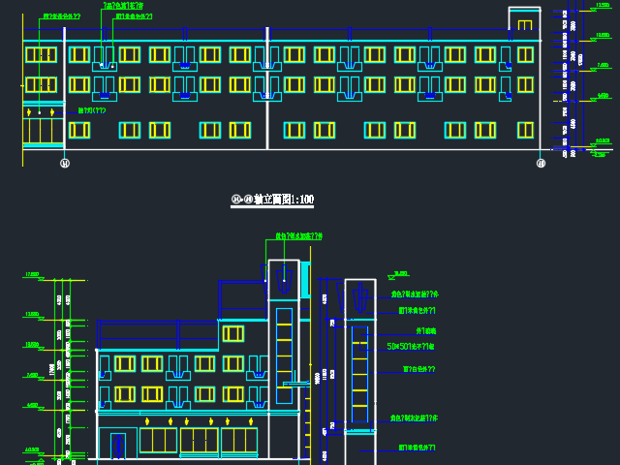620x465 pixels.
Task: Click the oval entrance door on ground floor
Action: tap(118, 445)
